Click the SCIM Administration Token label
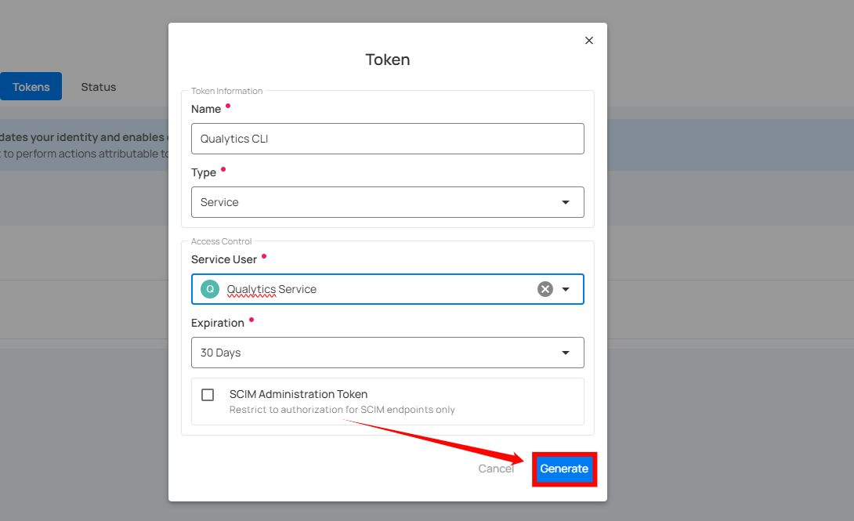This screenshot has height=521, width=854. coord(298,394)
